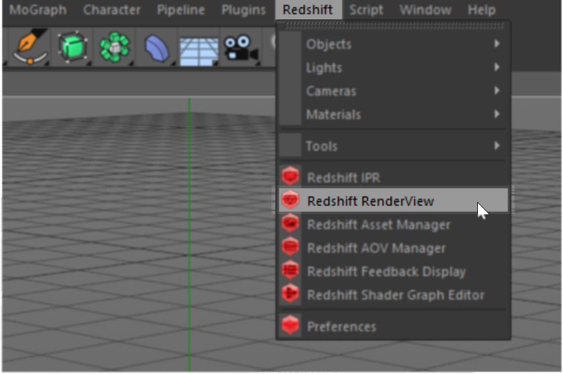This screenshot has height=374, width=563.
Task: Expand the Tools submenu arrow
Action: pyautogui.click(x=497, y=146)
